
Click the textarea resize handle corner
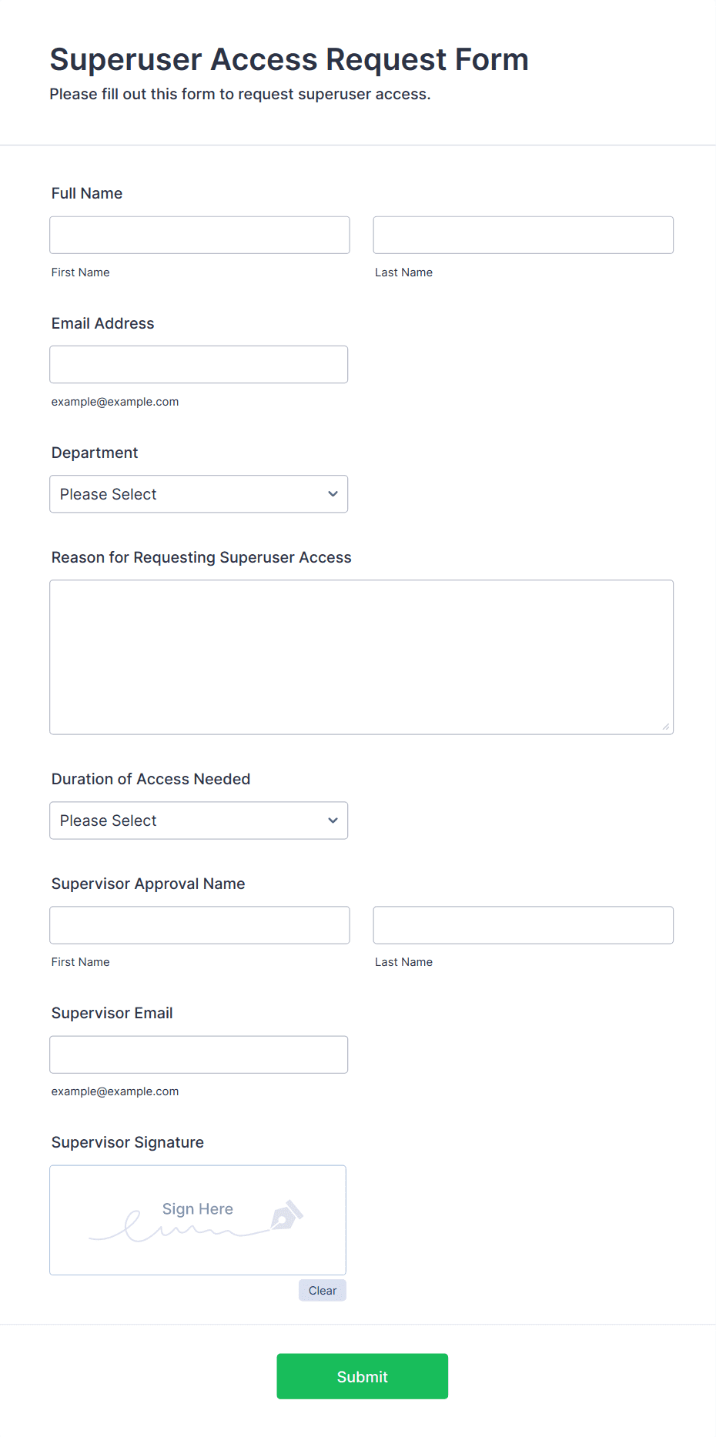click(x=665, y=727)
